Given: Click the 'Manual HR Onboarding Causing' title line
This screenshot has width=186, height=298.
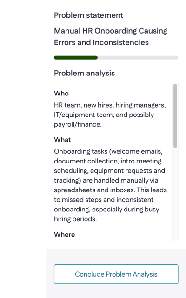Looking at the screenshot, I should (111, 31).
